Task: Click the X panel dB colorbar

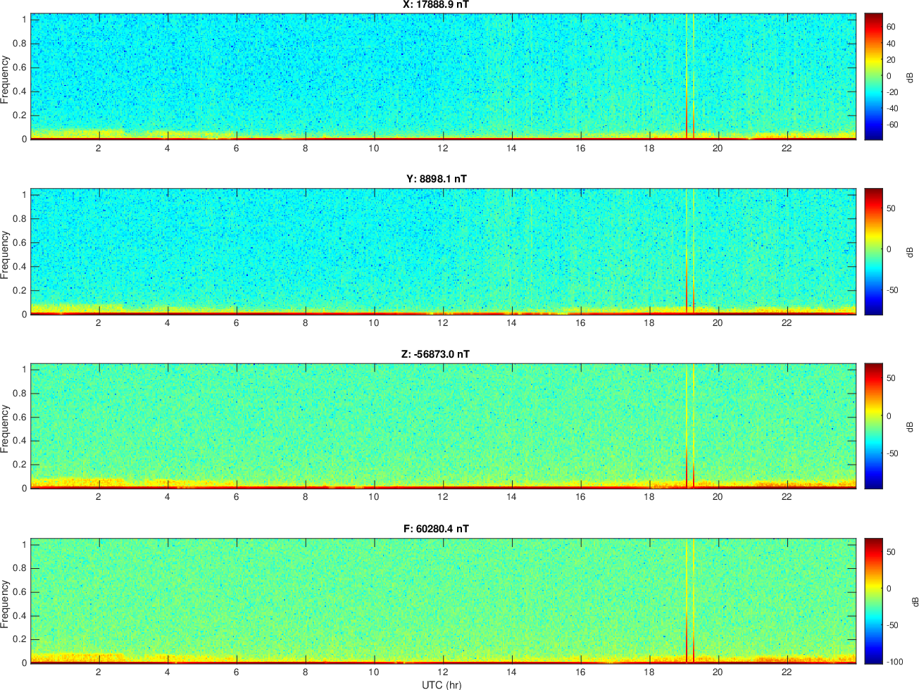Action: tap(873, 76)
